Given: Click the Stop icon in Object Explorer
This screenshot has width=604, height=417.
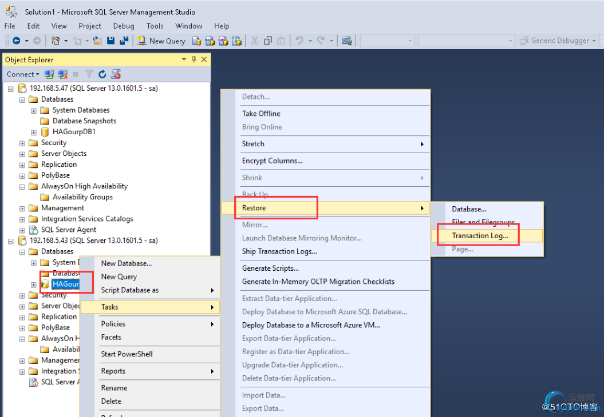Looking at the screenshot, I should 76,74.
